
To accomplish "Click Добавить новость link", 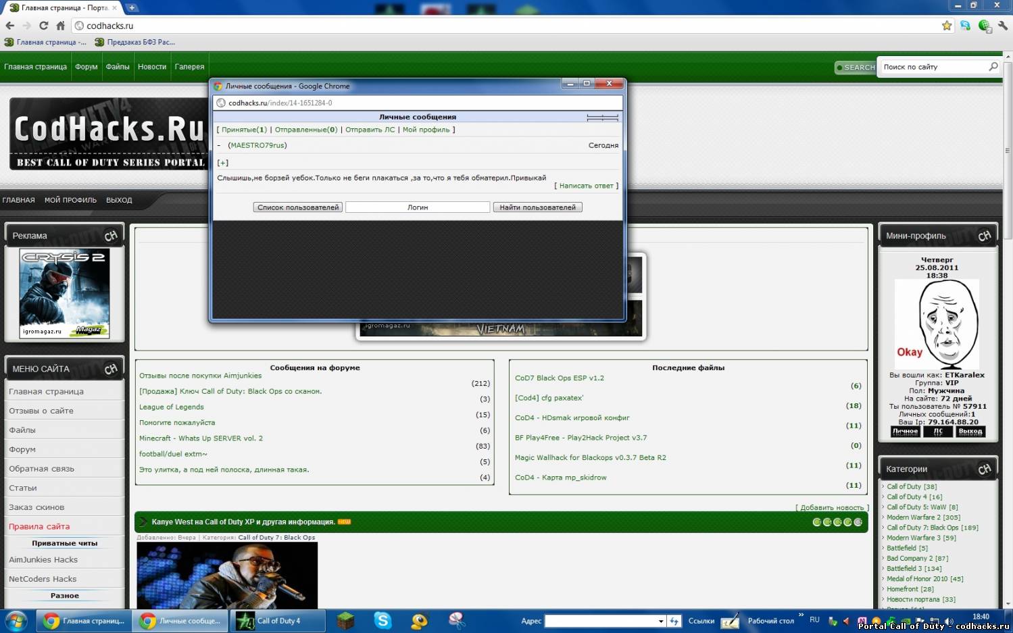I will point(832,507).
